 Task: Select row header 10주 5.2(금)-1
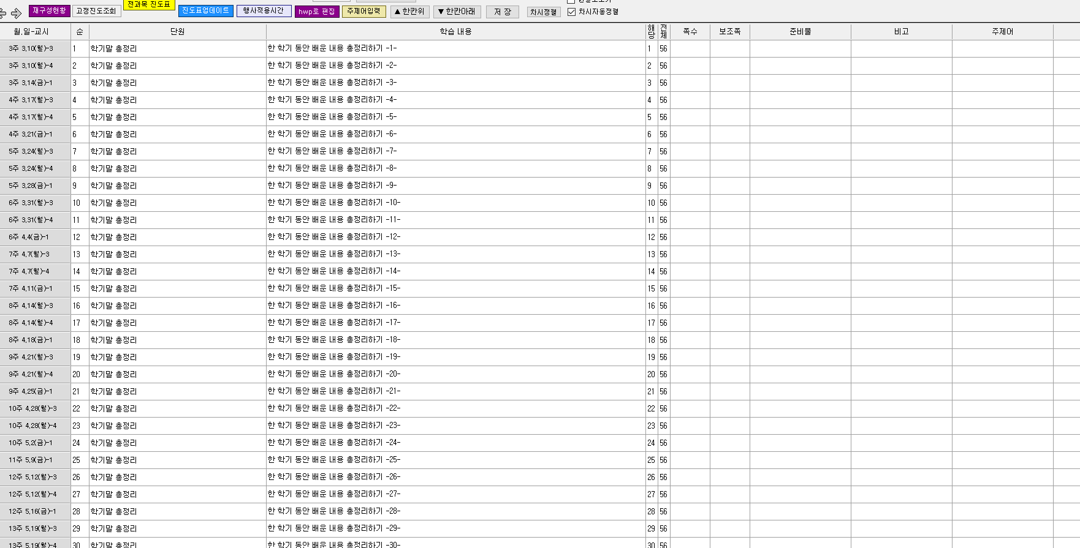pyautogui.click(x=35, y=443)
